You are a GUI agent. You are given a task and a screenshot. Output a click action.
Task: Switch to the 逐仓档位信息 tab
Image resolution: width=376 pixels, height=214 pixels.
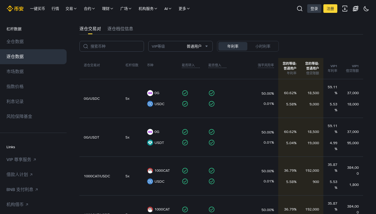[120, 29]
